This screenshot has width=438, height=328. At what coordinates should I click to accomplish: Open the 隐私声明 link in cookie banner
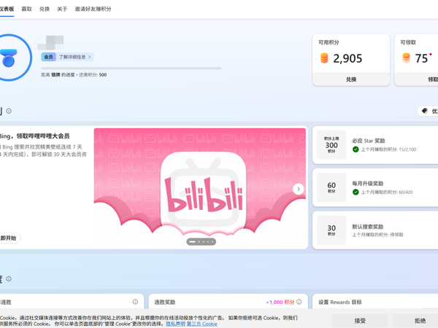click(175, 324)
